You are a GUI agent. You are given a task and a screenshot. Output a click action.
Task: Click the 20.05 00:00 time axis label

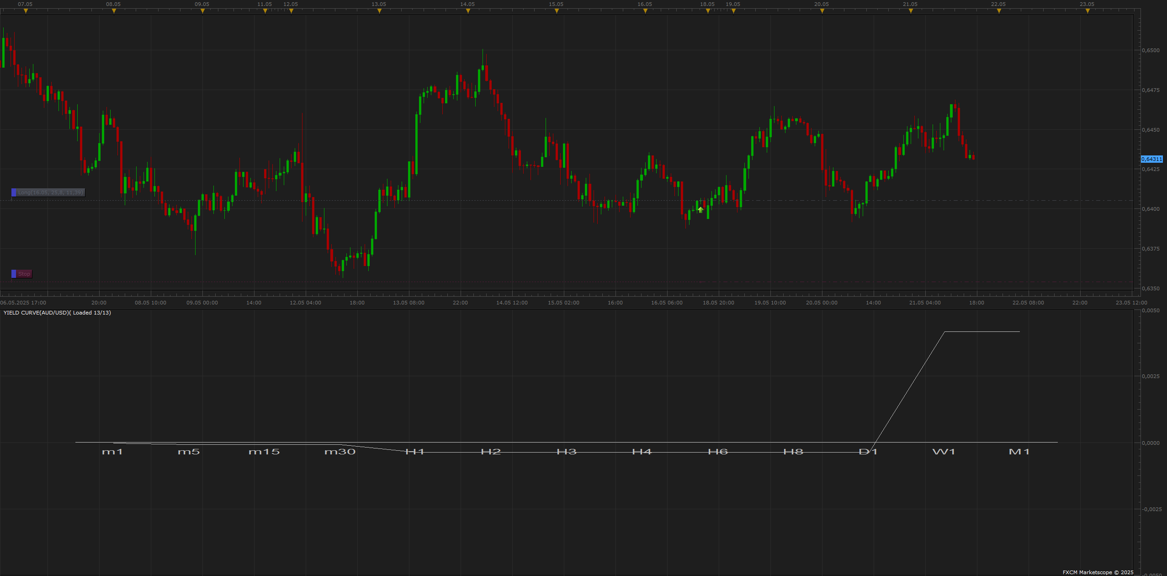(x=822, y=303)
